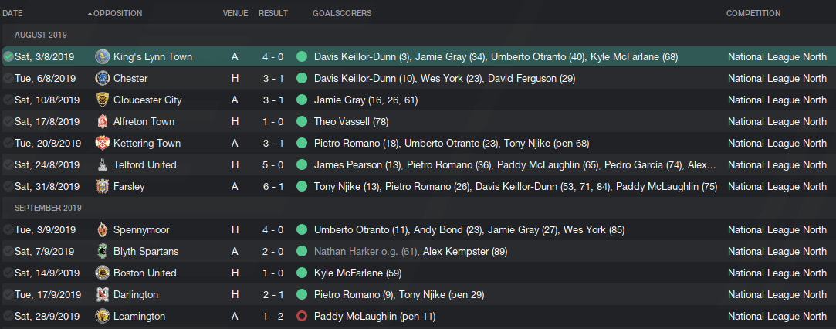
Task: Click the Blyth Spartans club crest
Action: pyautogui.click(x=103, y=251)
